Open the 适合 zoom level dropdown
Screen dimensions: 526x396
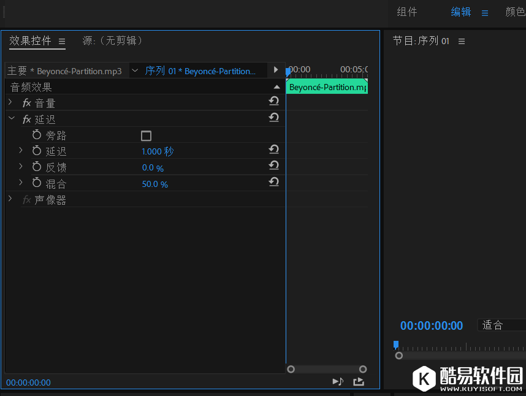pos(500,325)
